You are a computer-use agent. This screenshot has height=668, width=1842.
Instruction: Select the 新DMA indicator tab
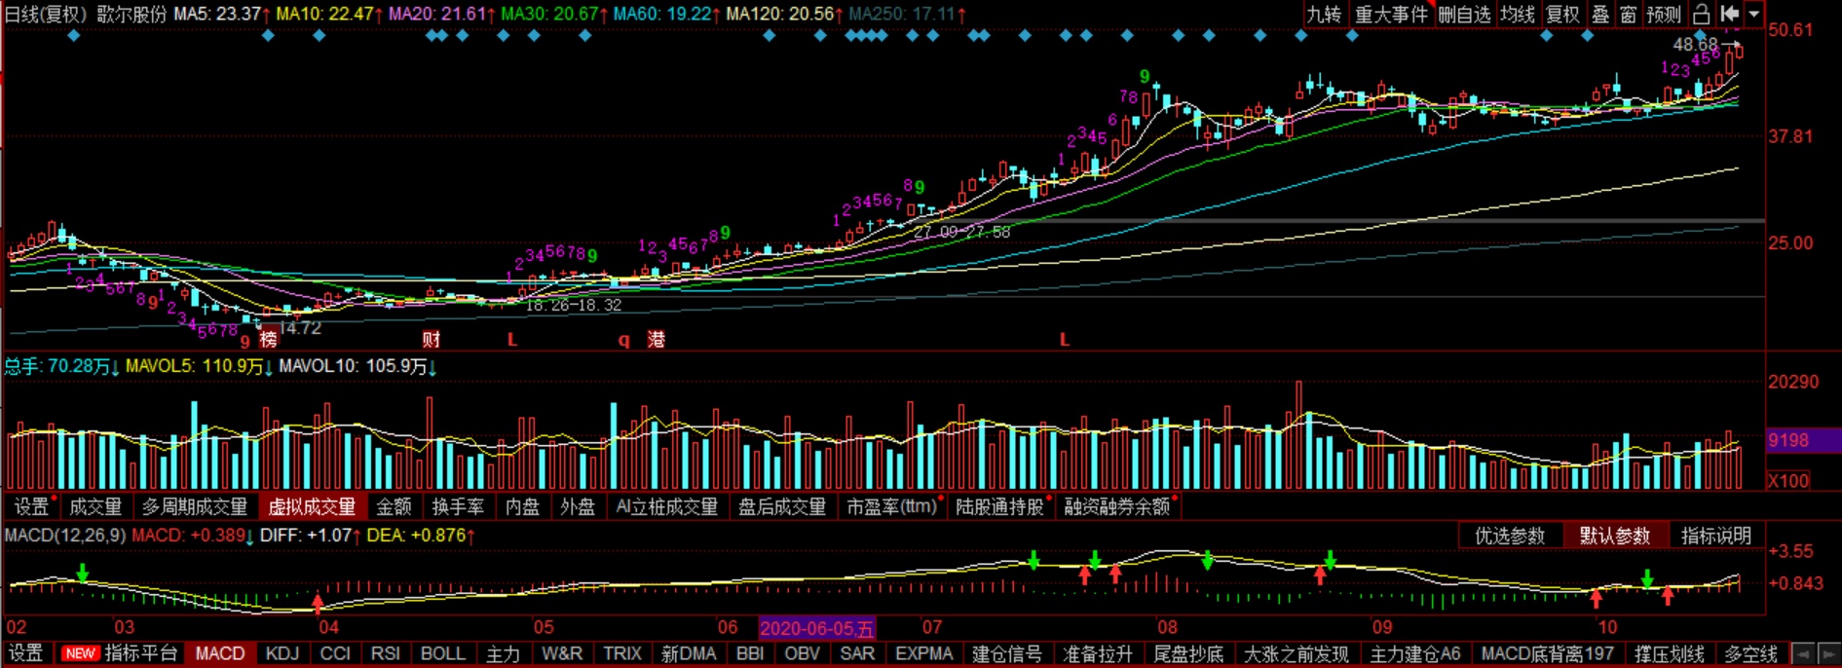coord(689,653)
